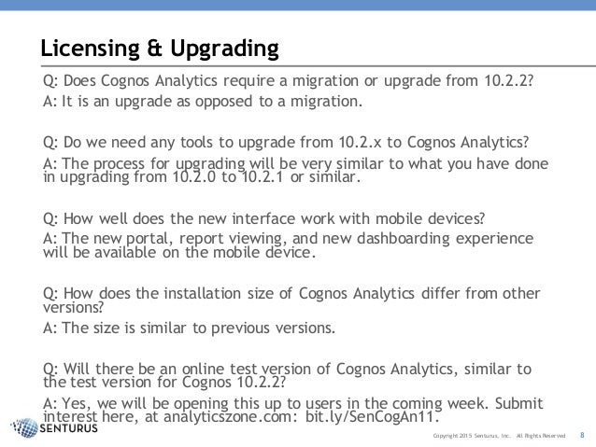Viewport: 596px width, 447px height.
Task: Click the 'All Rights Reserved' footer text
Action: click(541, 436)
